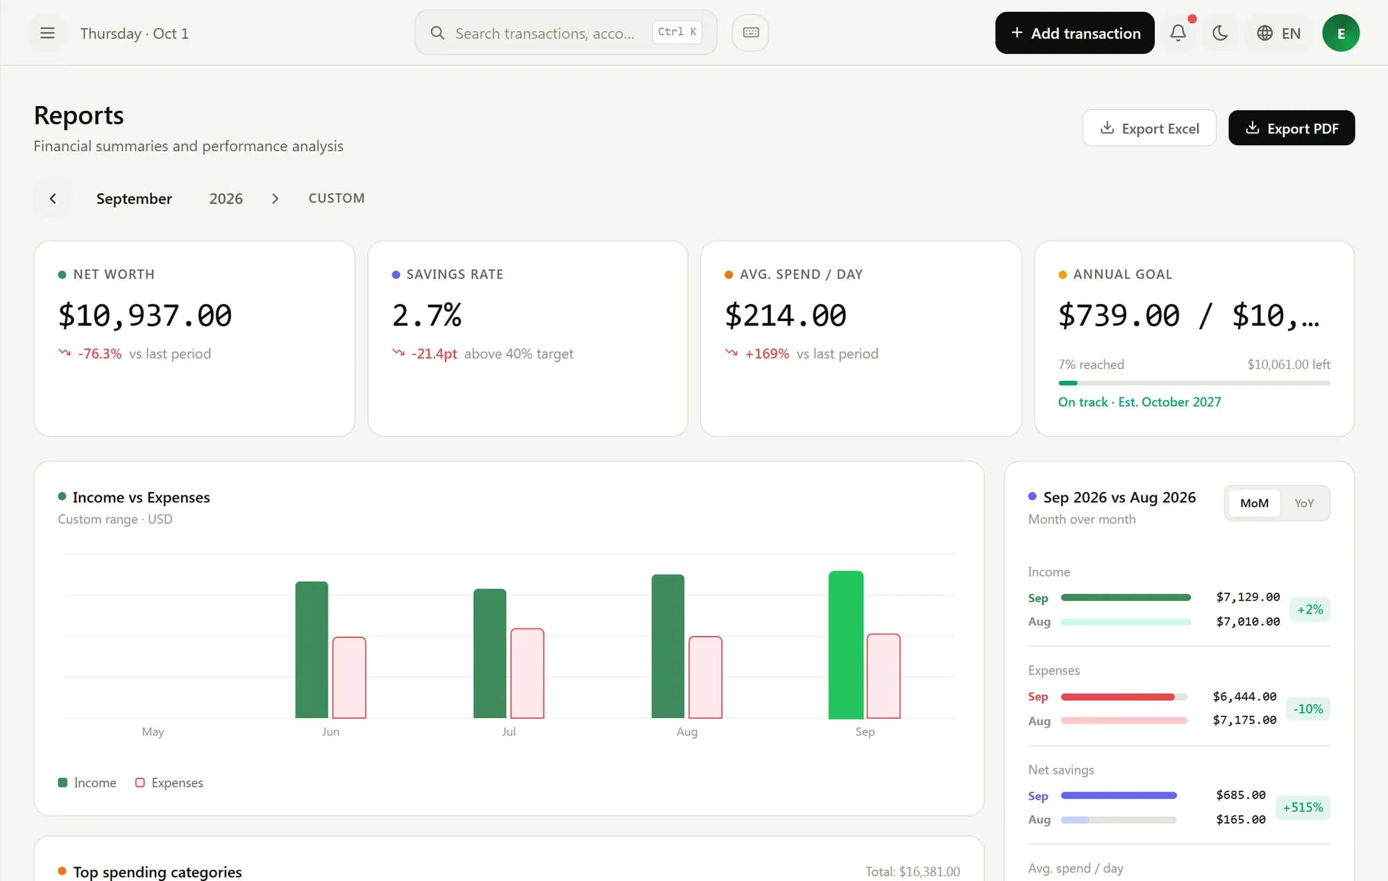Click the Total: $16,381.00 text
Image resolution: width=1388 pixels, height=881 pixels.
coord(913,871)
